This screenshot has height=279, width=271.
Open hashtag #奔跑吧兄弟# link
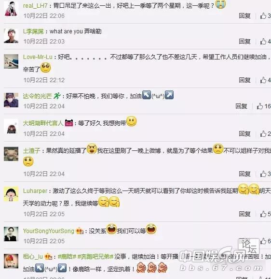[x=95, y=257]
